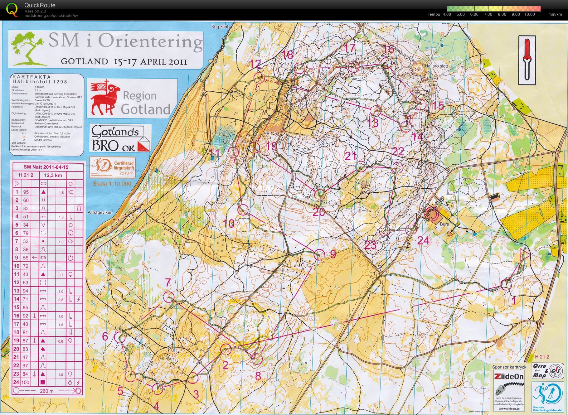Click the QuickRoute Q logo
The width and height of the screenshot is (568, 415).
pos(12,9)
